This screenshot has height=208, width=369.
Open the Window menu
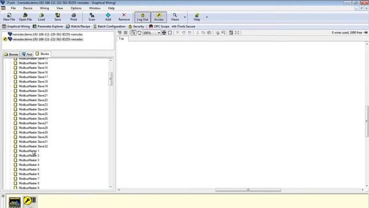[95, 8]
